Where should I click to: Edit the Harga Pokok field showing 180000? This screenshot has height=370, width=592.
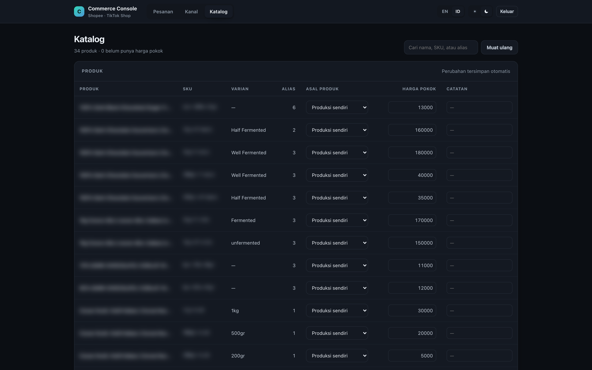point(412,153)
